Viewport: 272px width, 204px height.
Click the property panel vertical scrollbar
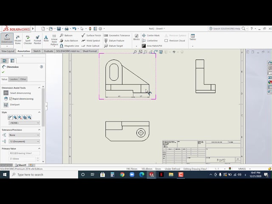pos(43,108)
